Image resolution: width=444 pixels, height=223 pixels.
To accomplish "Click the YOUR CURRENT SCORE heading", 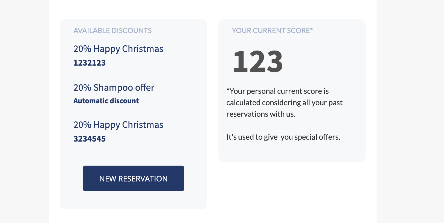I will tap(271, 31).
